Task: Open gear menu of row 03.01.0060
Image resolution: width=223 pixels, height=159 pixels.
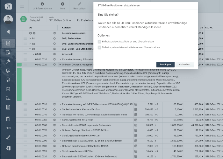Action: click(54, 125)
